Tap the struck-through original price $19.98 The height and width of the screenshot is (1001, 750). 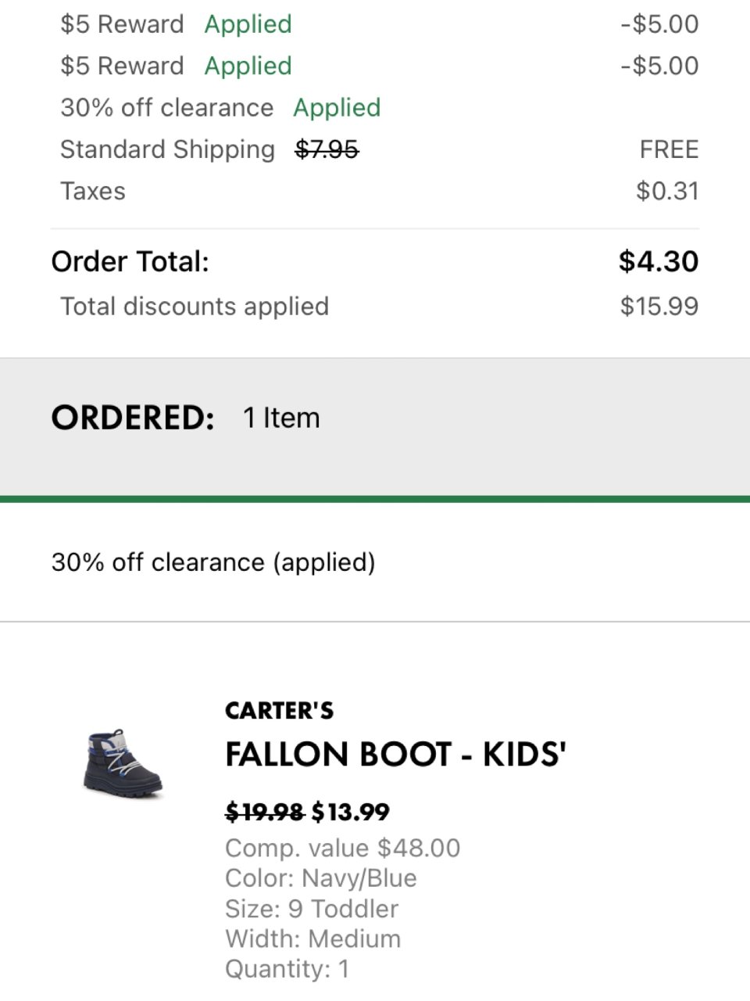point(264,813)
